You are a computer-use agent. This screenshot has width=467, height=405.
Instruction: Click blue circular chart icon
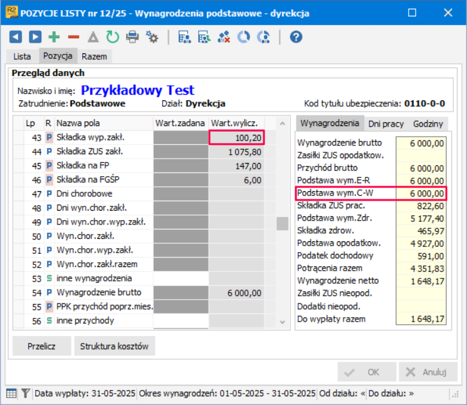(x=244, y=37)
